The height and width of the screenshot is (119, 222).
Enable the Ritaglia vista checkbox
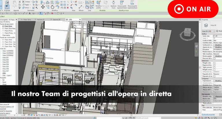[214, 63]
